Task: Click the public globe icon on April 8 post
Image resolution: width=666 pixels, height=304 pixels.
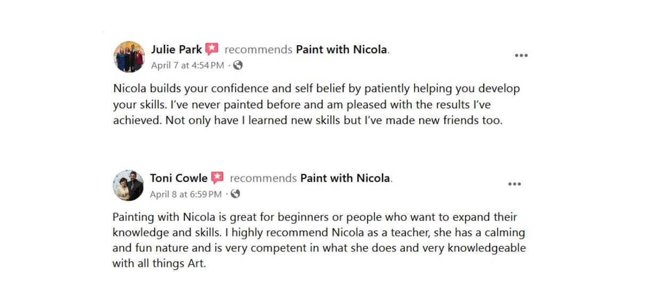Action: click(235, 194)
